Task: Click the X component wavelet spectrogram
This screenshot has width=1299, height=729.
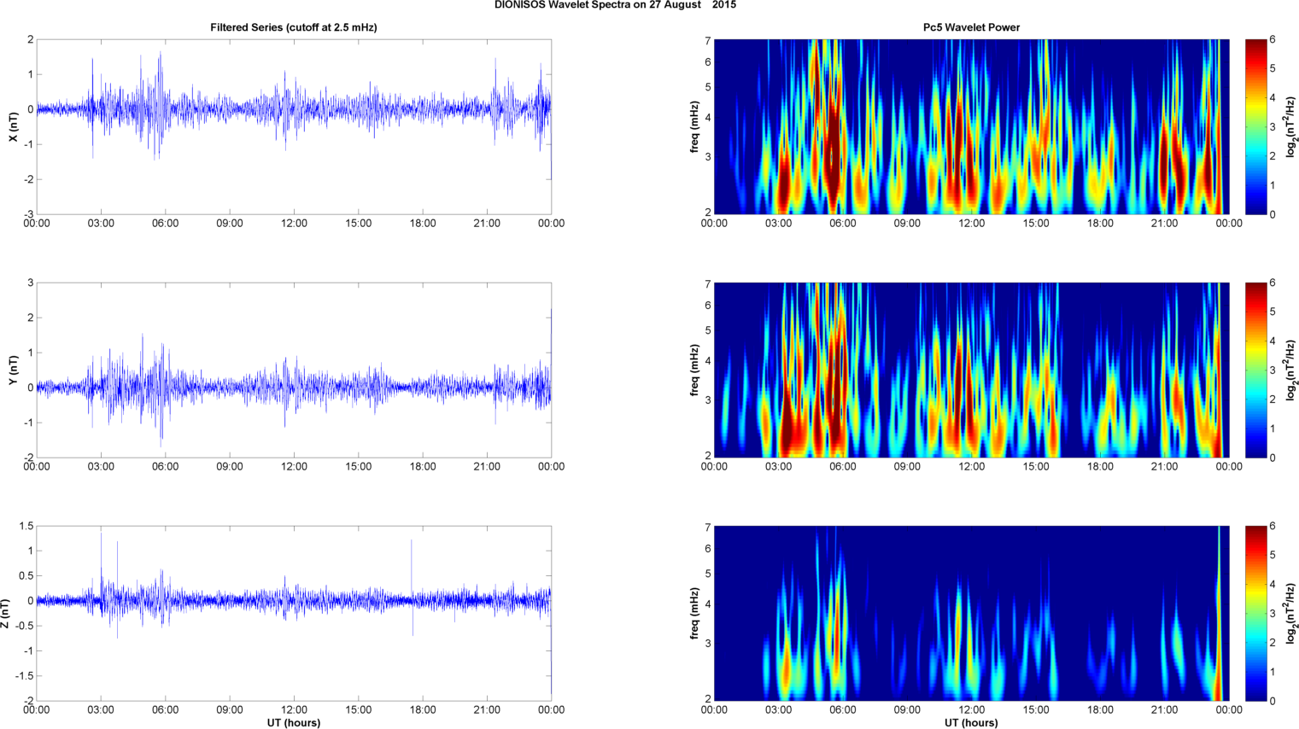Action: (x=971, y=126)
